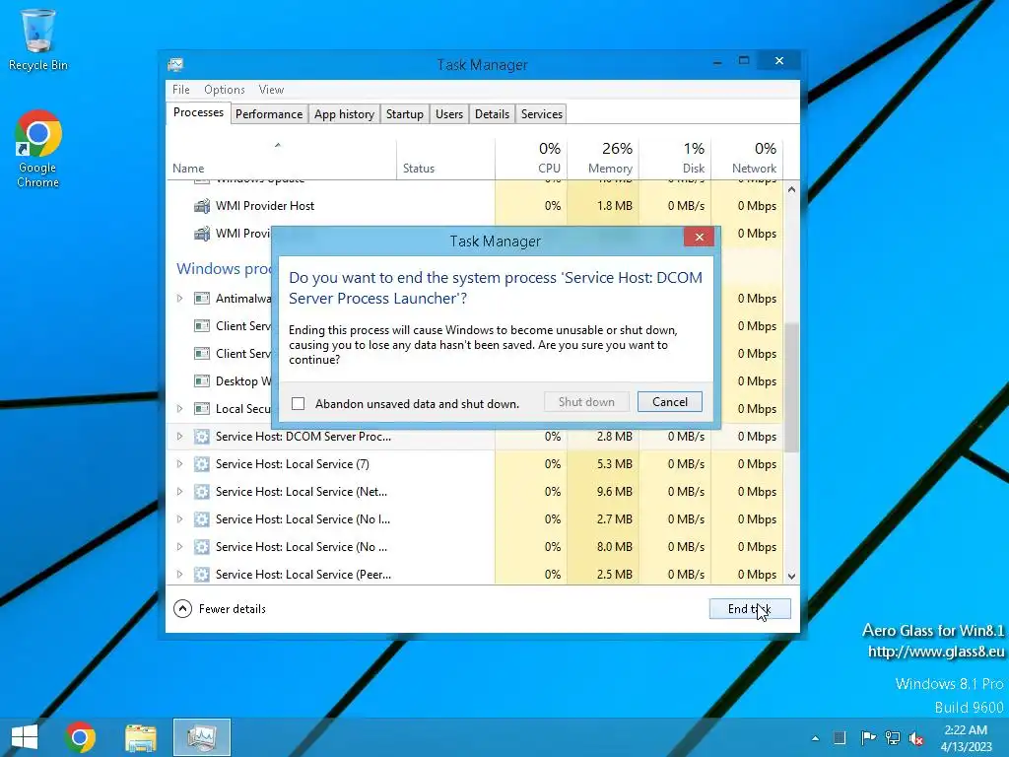This screenshot has width=1009, height=757.
Task: Open Action Center flag tray icon
Action: (868, 737)
